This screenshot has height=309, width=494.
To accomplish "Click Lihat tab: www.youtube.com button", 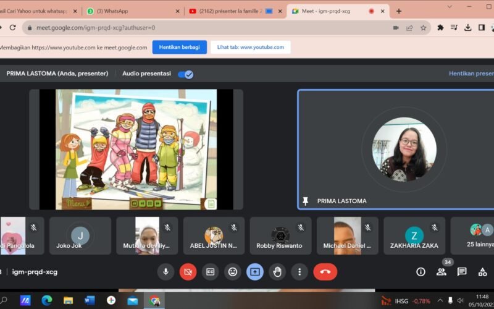I will pos(251,47).
